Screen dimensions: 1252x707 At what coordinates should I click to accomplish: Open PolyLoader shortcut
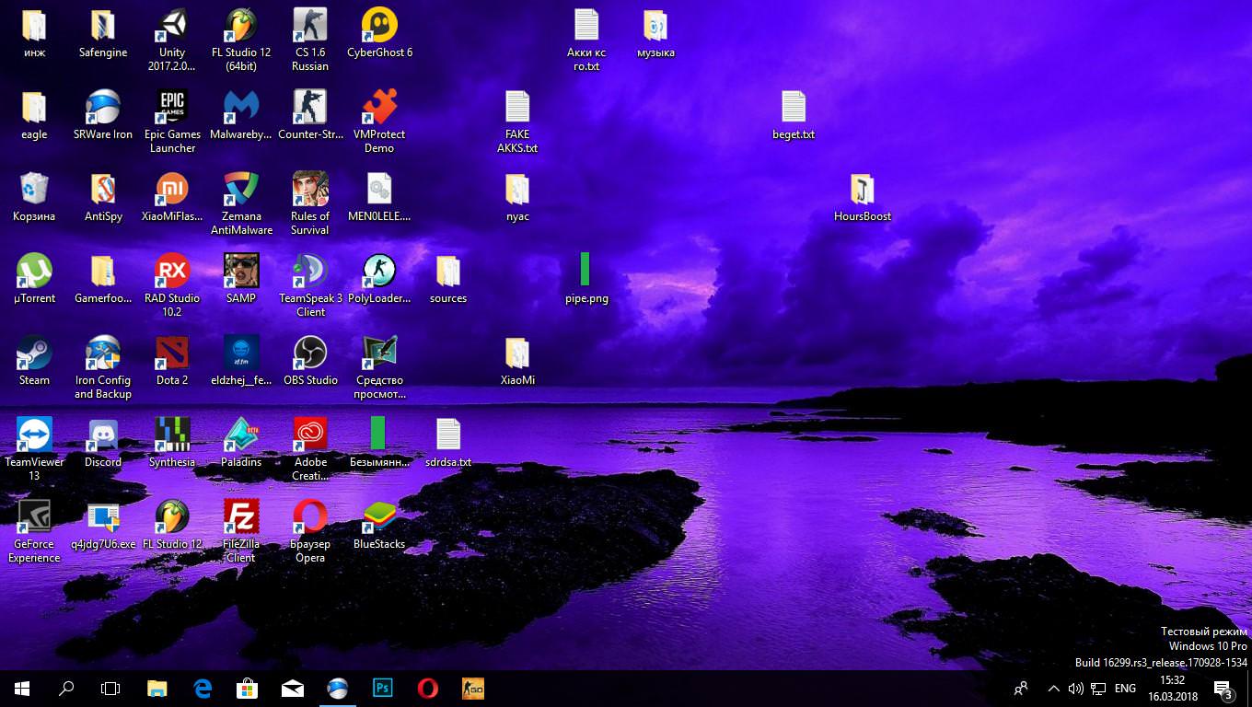pos(379,280)
